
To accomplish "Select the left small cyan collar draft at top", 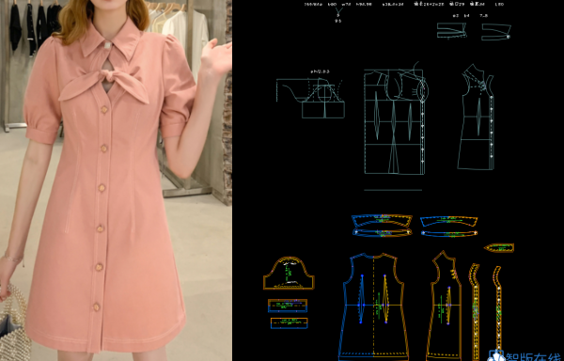I will (452, 31).
